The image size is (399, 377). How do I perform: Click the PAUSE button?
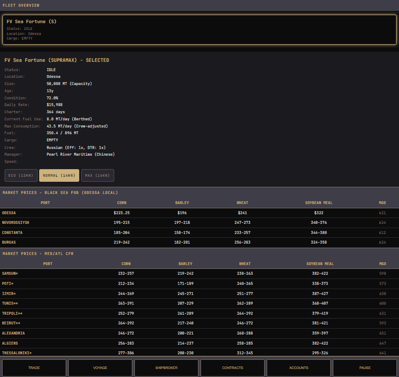(365, 368)
